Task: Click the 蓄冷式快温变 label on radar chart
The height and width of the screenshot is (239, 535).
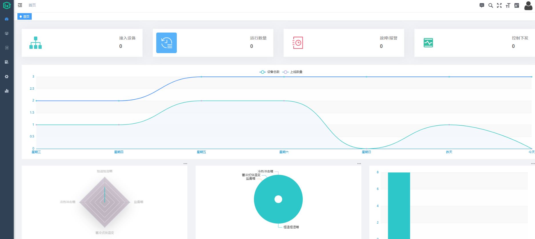Action: coord(105,233)
